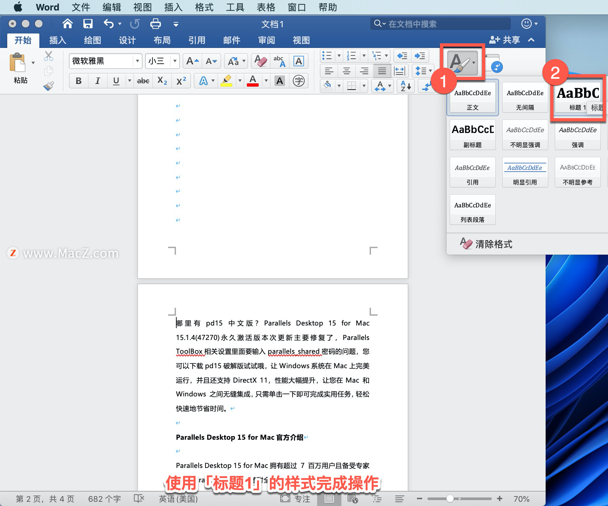
Task: Decrease paragraph indent
Action: point(402,56)
